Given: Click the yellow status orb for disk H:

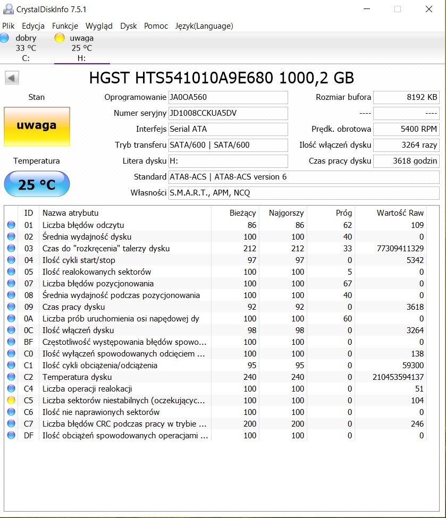Looking at the screenshot, I should (60, 38).
